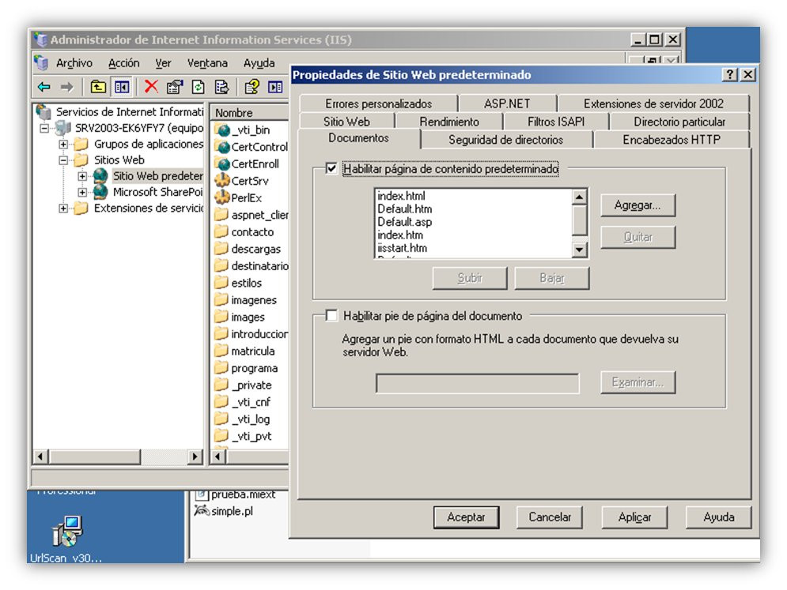
Task: Click the Aceptar button
Action: coord(466,517)
